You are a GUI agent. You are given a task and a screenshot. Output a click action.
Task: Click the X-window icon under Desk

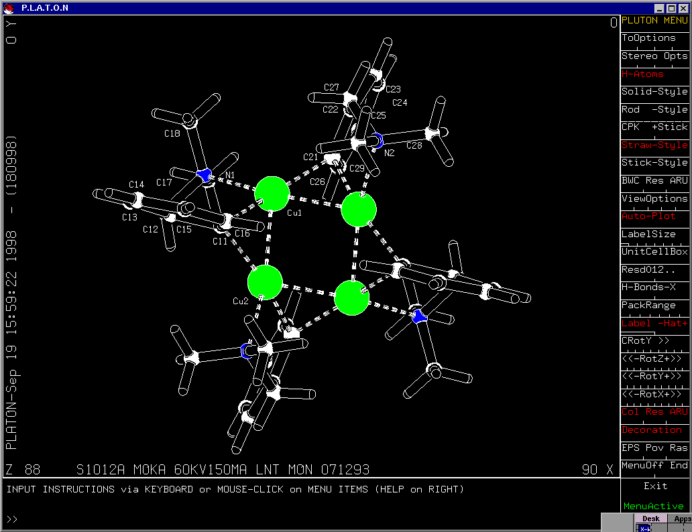(644, 528)
